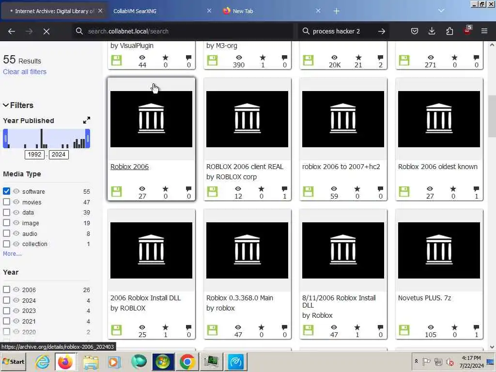The width and height of the screenshot is (496, 372).
Task: Click the comment icon on roblox 2006 to 2007+hc2
Action: 381,189
